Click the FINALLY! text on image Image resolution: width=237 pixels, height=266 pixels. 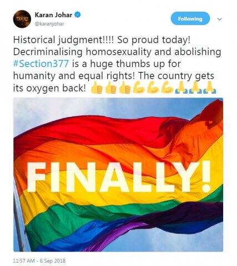point(119,177)
